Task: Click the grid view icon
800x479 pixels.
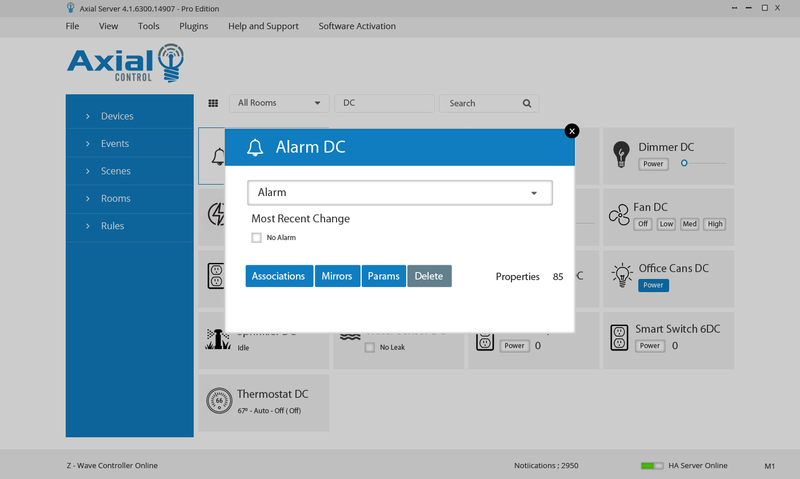Action: [x=213, y=103]
